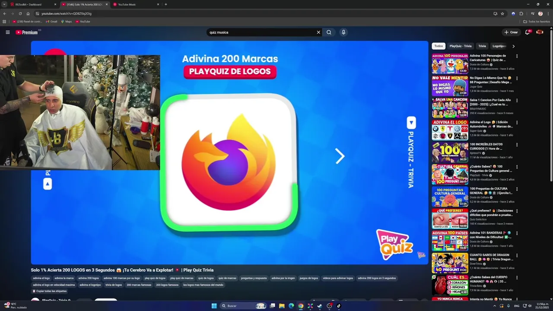This screenshot has width=553, height=311.
Task: Open options for Salva 1 Cancion video
Action: (517, 100)
